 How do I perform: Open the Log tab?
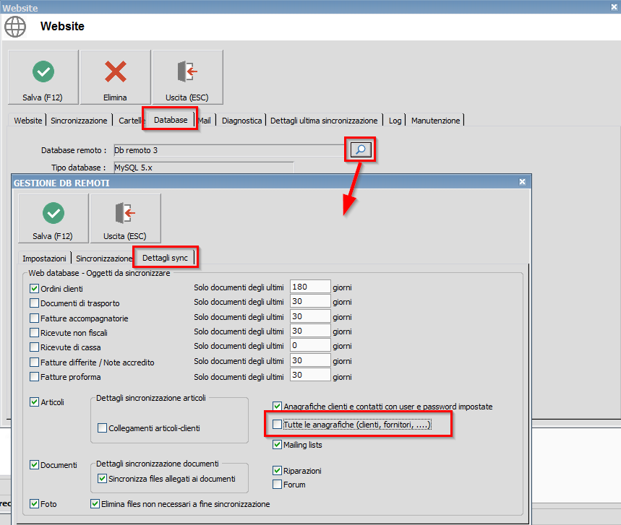click(x=395, y=121)
